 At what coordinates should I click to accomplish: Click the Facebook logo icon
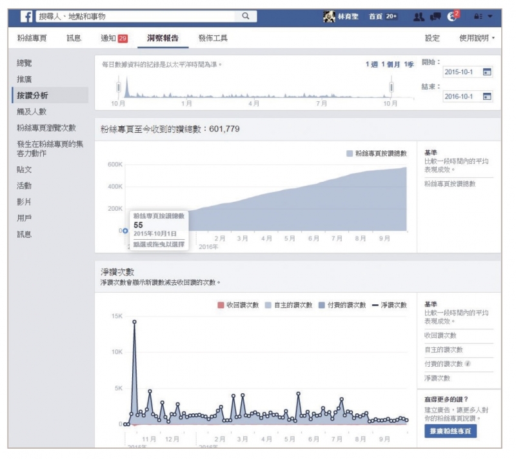click(x=27, y=16)
